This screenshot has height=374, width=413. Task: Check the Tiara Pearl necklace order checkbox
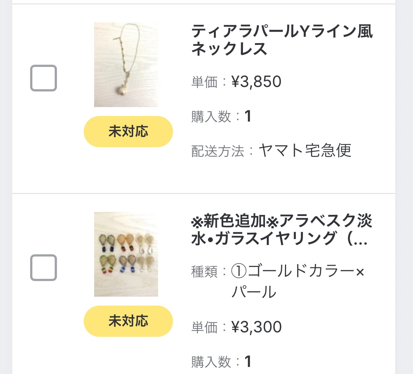point(44,78)
